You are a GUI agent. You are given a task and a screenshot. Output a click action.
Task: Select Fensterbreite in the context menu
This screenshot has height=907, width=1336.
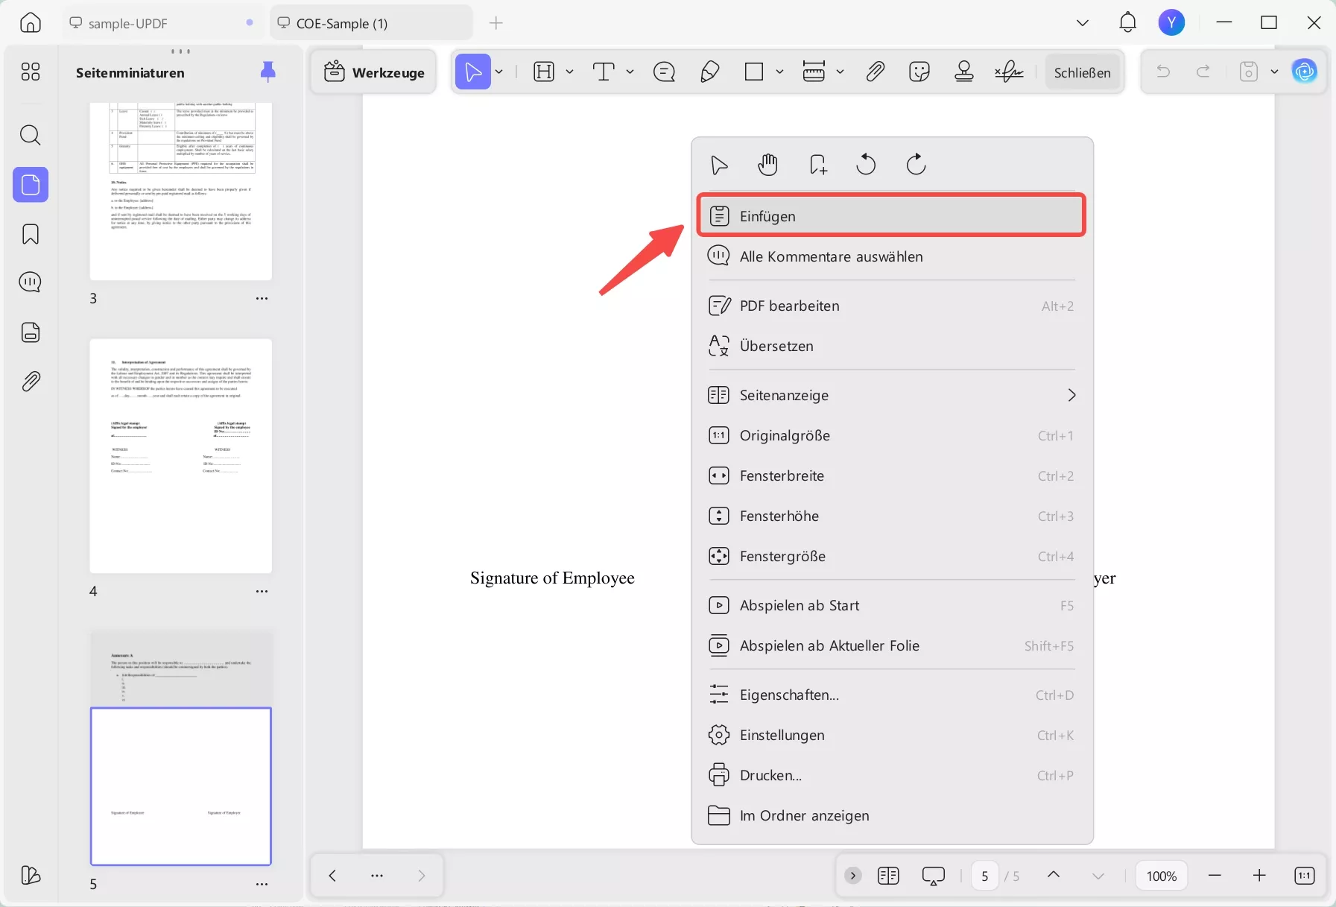click(x=891, y=475)
